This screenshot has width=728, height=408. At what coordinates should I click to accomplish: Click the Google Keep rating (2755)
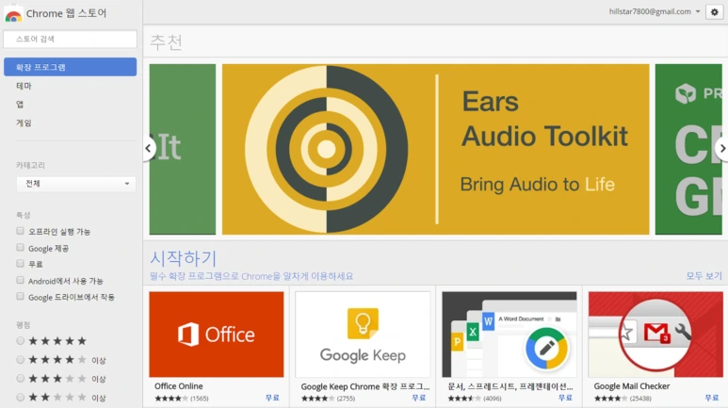coord(329,399)
